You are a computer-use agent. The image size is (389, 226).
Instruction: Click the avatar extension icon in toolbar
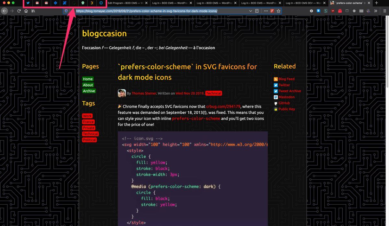coord(368,11)
